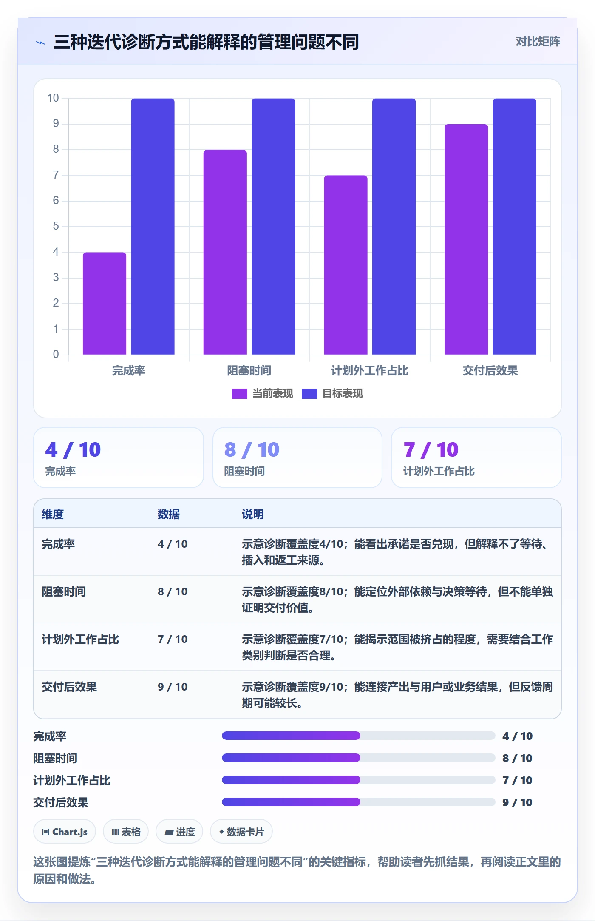
Task: Click the 对比矩阵 label in header
Action: (x=538, y=42)
